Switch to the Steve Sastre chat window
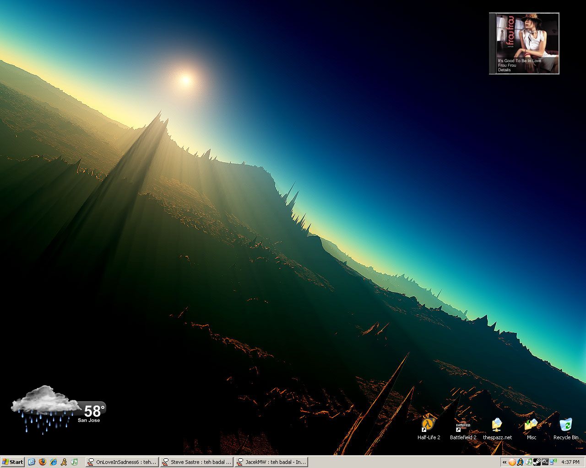This screenshot has height=468, width=586. (x=197, y=462)
